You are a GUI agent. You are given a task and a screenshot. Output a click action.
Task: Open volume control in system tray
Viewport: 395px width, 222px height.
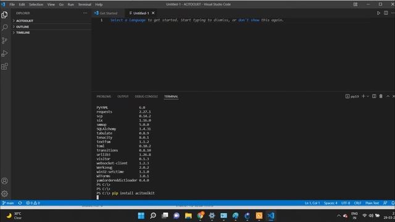[x=371, y=216]
